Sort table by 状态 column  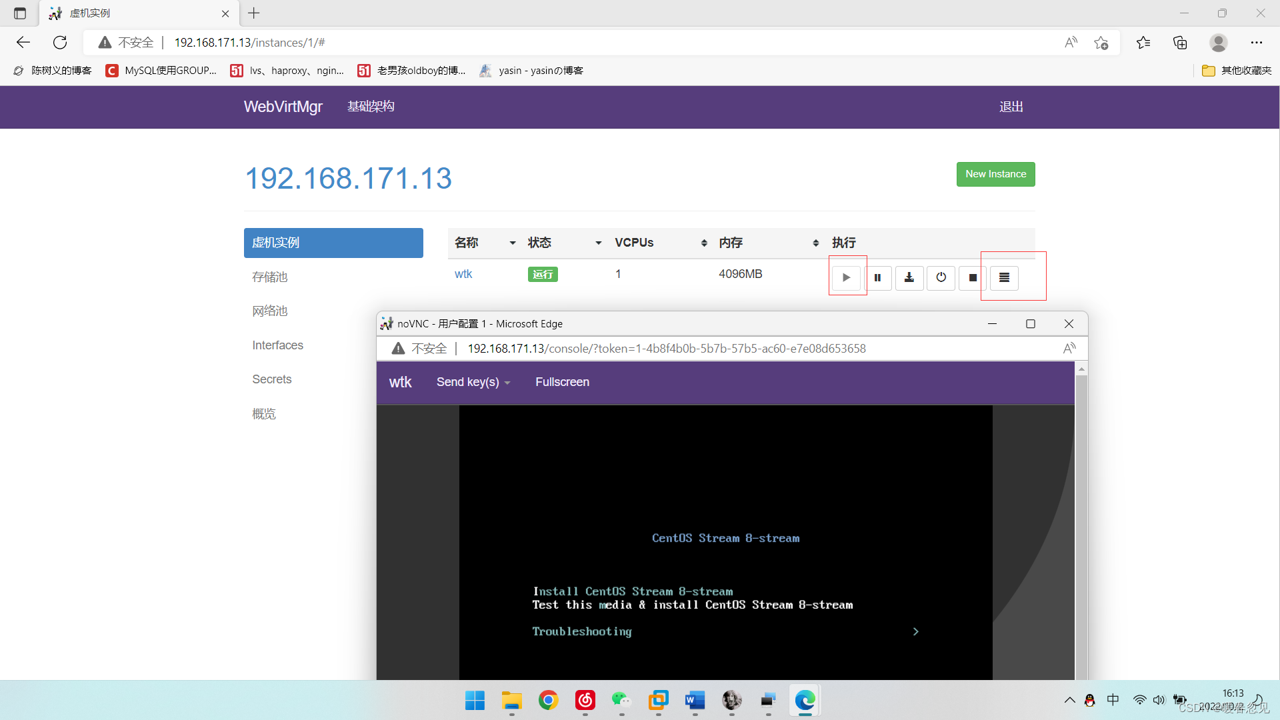pyautogui.click(x=565, y=243)
